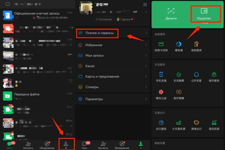Expand the Параметры row chevron
The width and height of the screenshot is (225, 150).
(146, 99)
